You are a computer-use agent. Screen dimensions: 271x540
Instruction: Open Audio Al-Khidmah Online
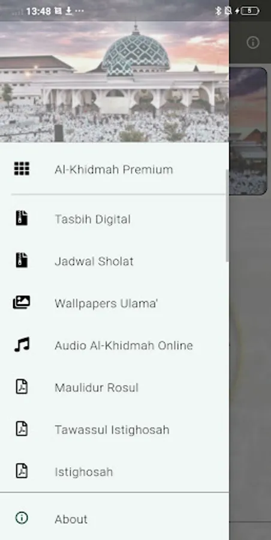(x=115, y=345)
